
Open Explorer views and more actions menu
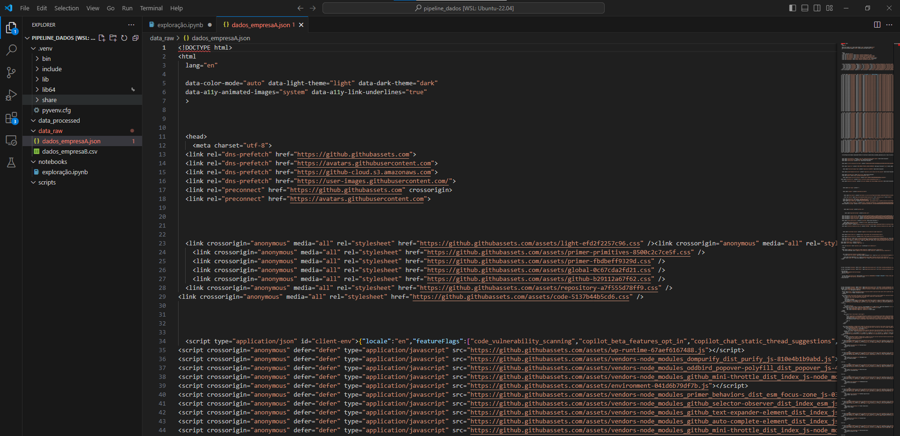[x=131, y=25]
